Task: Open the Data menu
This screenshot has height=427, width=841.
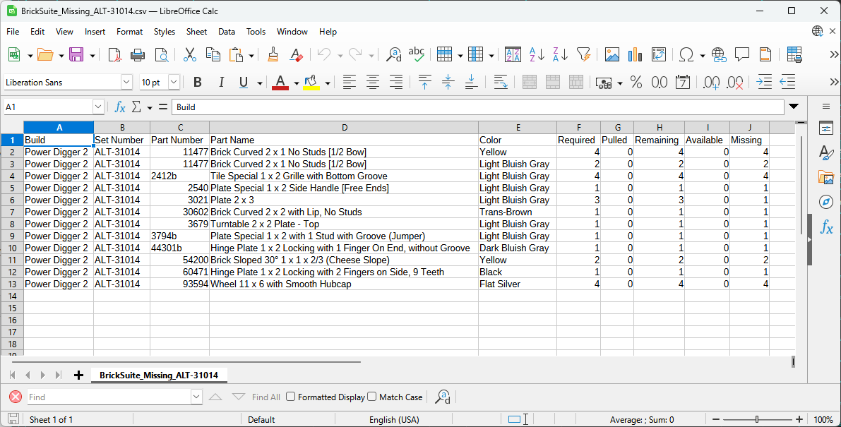Action: (x=227, y=32)
